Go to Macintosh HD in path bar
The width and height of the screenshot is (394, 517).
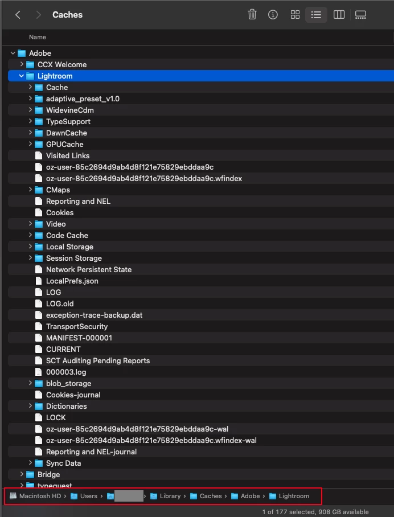pos(36,496)
